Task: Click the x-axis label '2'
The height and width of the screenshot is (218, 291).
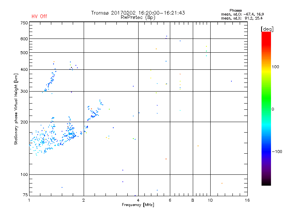Action: [x=84, y=200]
